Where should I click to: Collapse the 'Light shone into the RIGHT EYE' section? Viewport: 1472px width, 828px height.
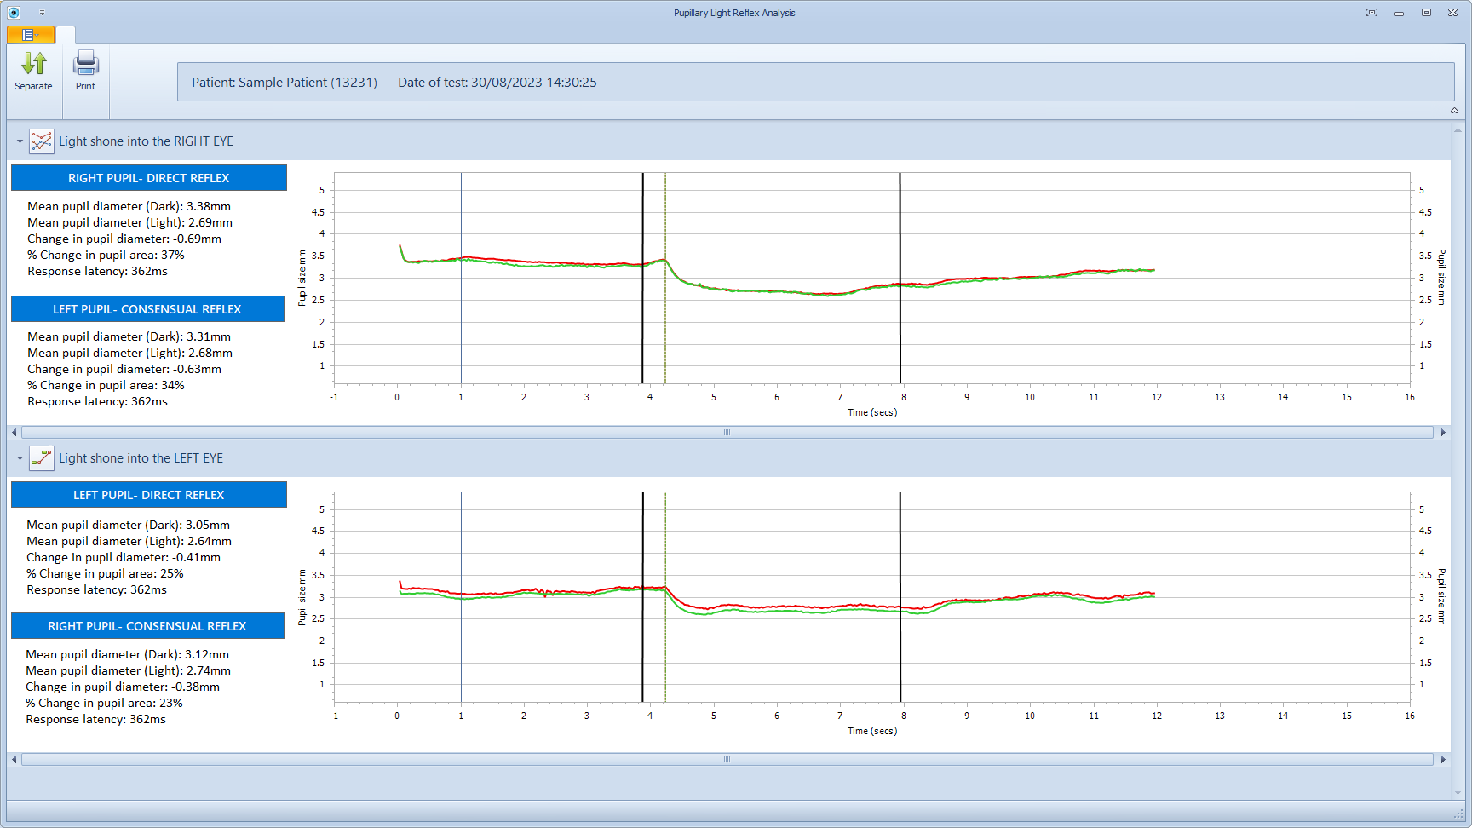[20, 141]
